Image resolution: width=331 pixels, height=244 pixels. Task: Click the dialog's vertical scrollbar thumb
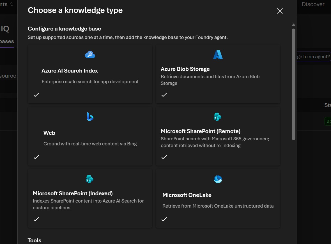point(293,84)
